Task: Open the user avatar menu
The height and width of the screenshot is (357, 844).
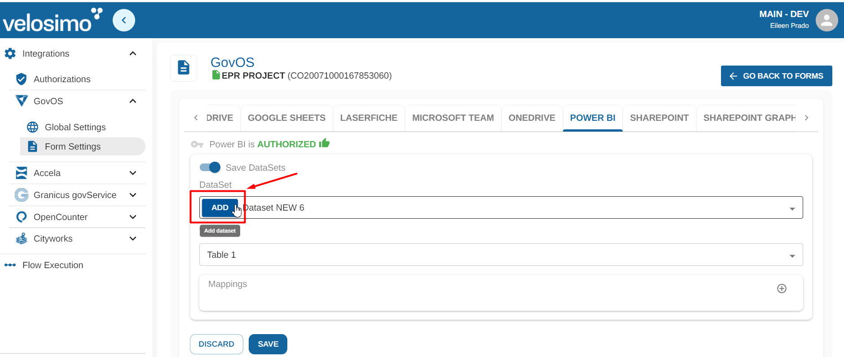Action: tap(826, 20)
